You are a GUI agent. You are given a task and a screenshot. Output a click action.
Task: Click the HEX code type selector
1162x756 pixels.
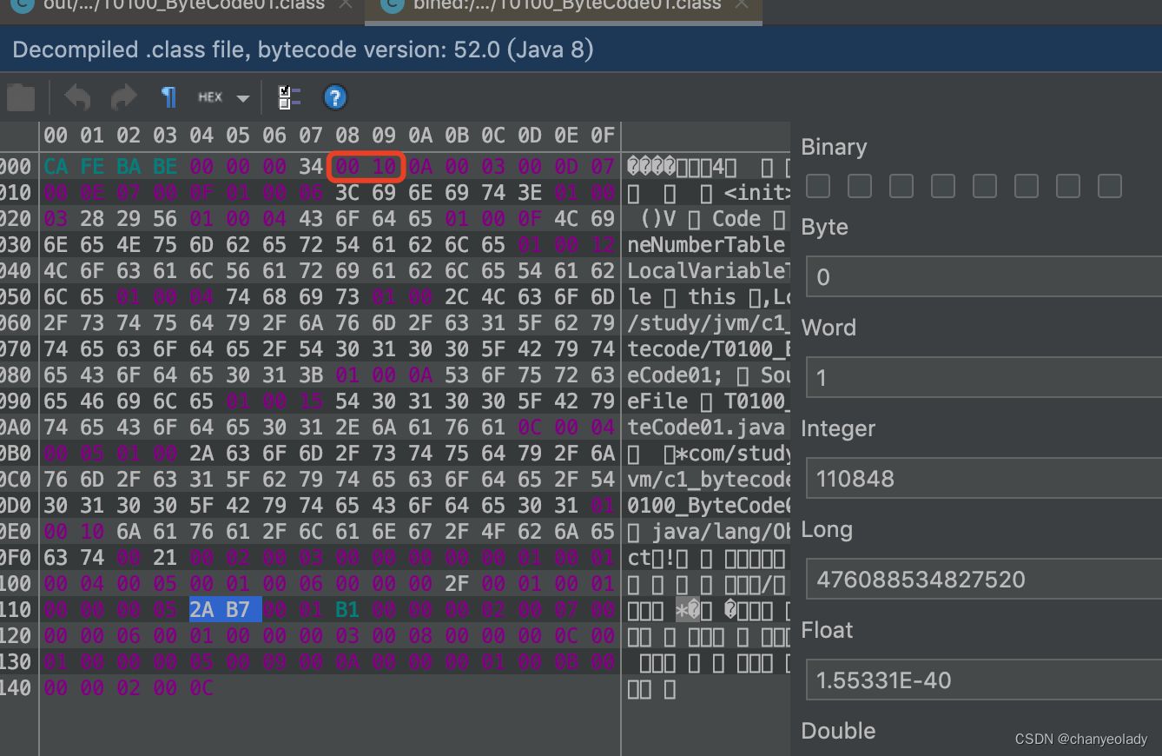(208, 97)
